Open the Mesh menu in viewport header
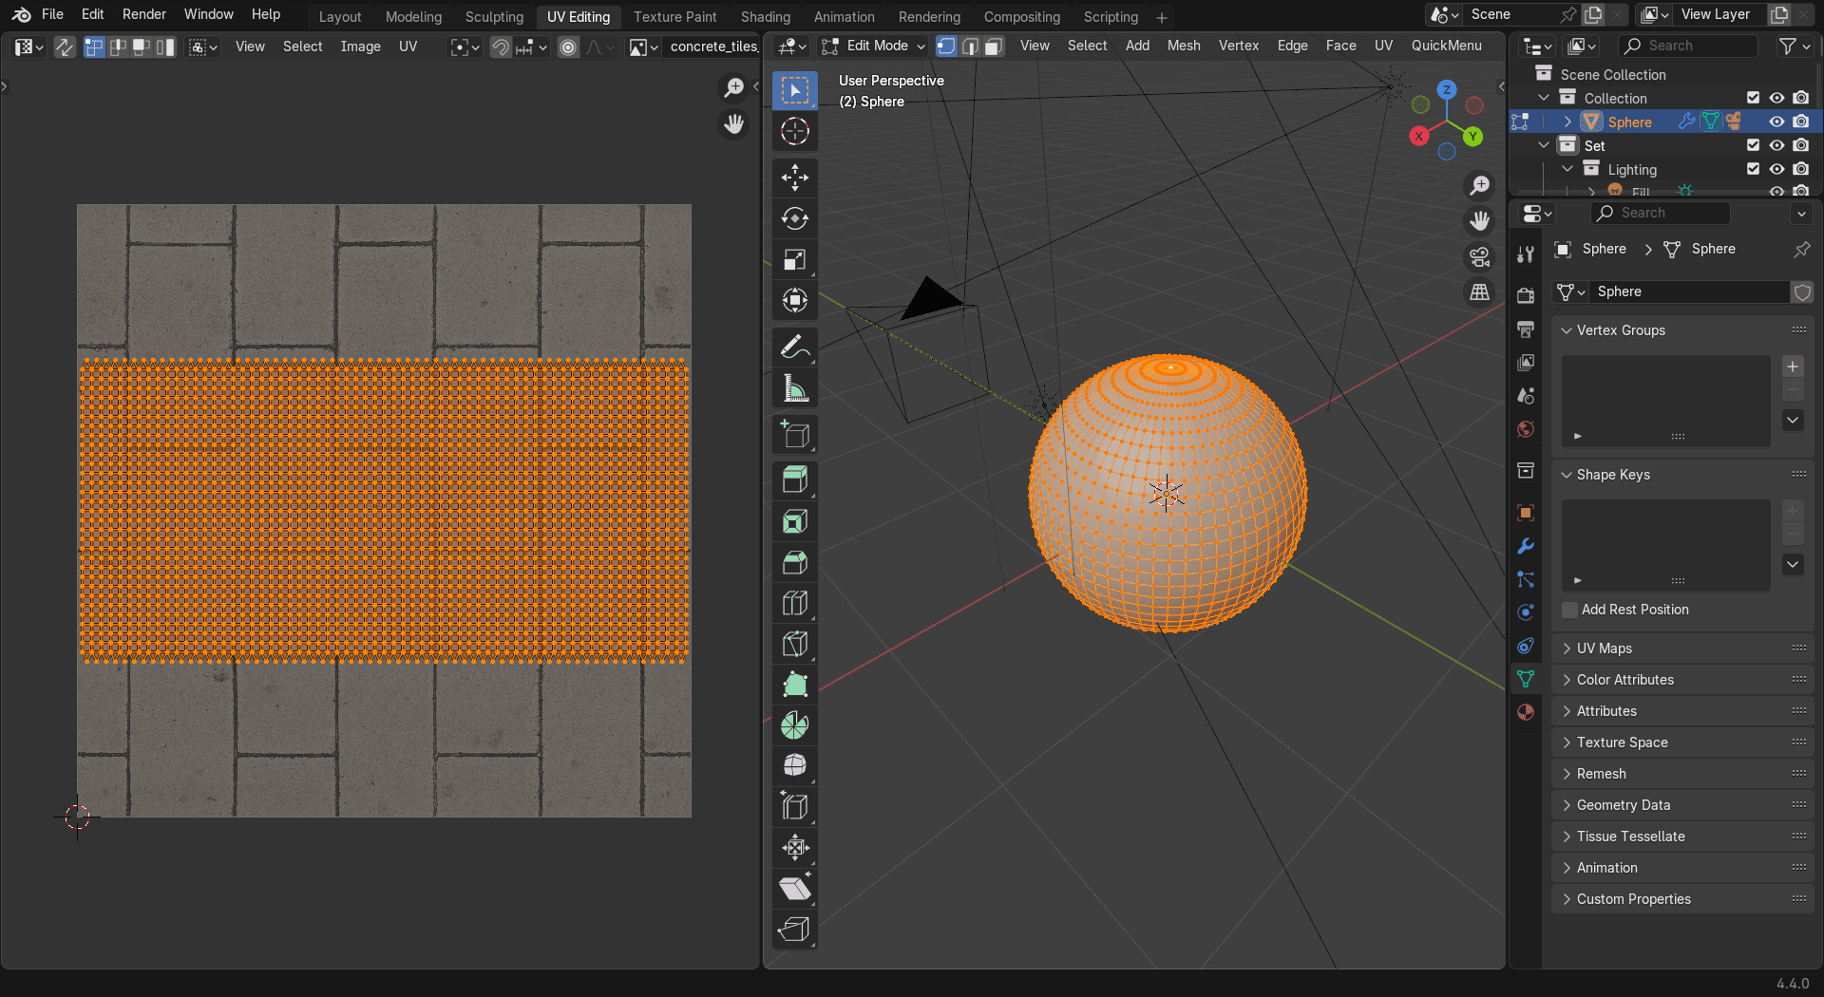Viewport: 1824px width, 997px height. pos(1183,46)
